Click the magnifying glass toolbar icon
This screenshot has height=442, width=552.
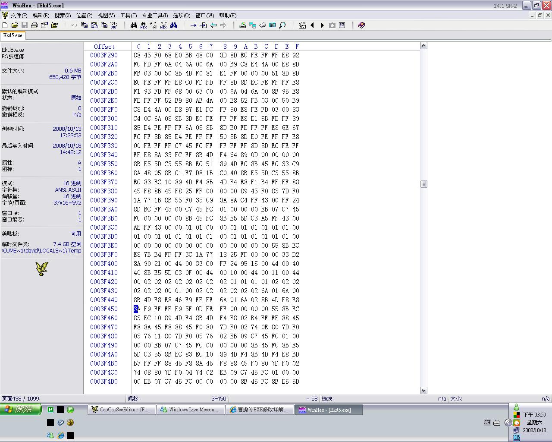pos(282,25)
